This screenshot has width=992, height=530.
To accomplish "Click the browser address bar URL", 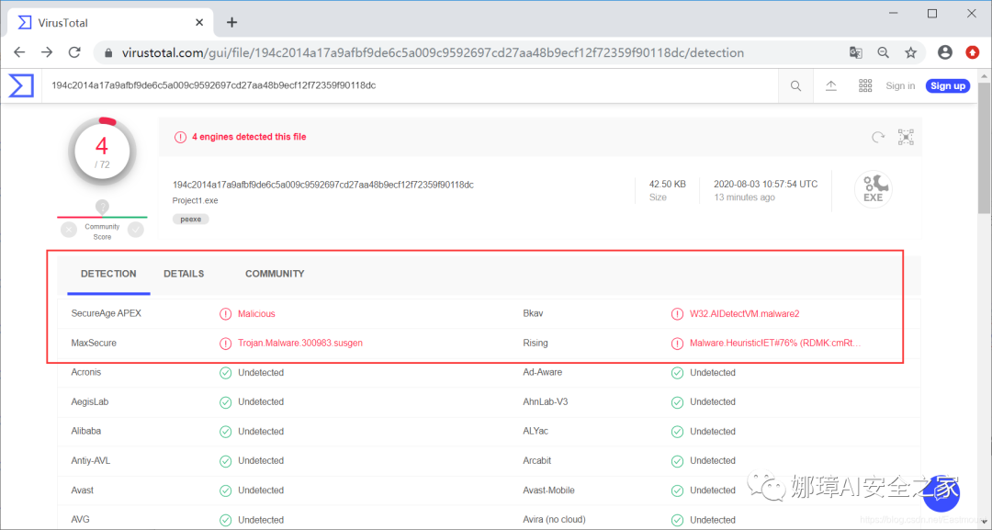I will pyautogui.click(x=433, y=53).
